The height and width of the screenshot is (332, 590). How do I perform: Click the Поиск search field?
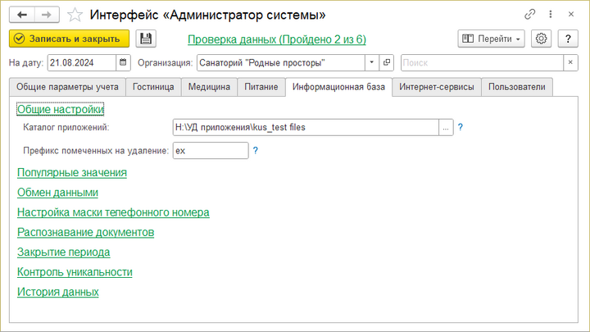(482, 63)
